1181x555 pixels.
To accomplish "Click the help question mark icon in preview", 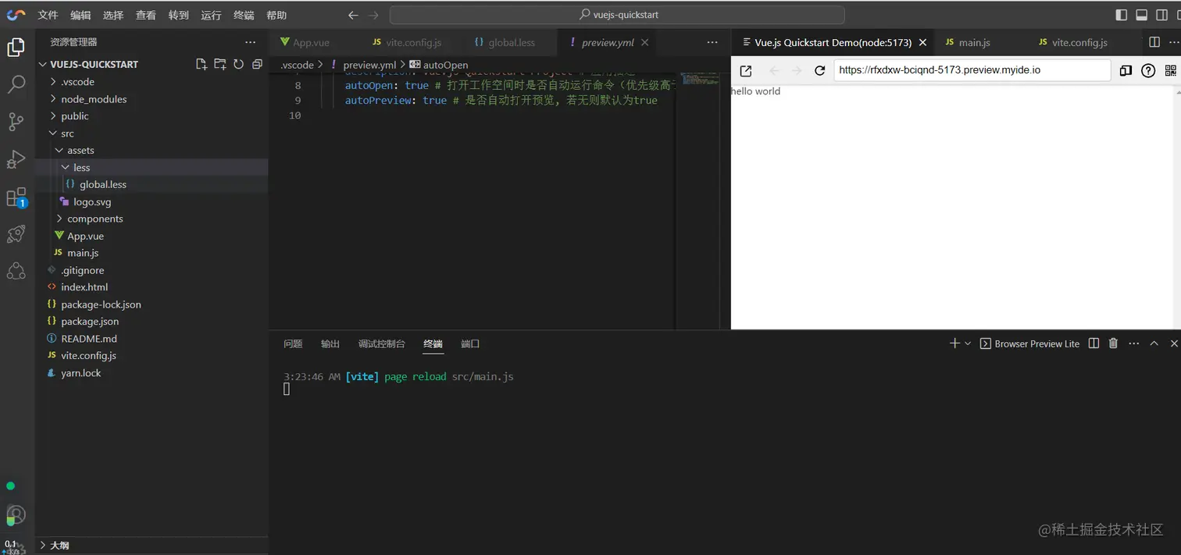I will pos(1148,70).
